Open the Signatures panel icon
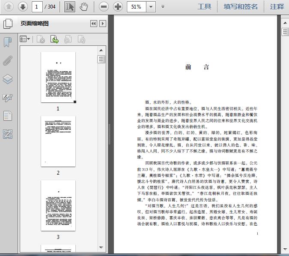The height and width of the screenshot is (256, 289). tap(7, 98)
